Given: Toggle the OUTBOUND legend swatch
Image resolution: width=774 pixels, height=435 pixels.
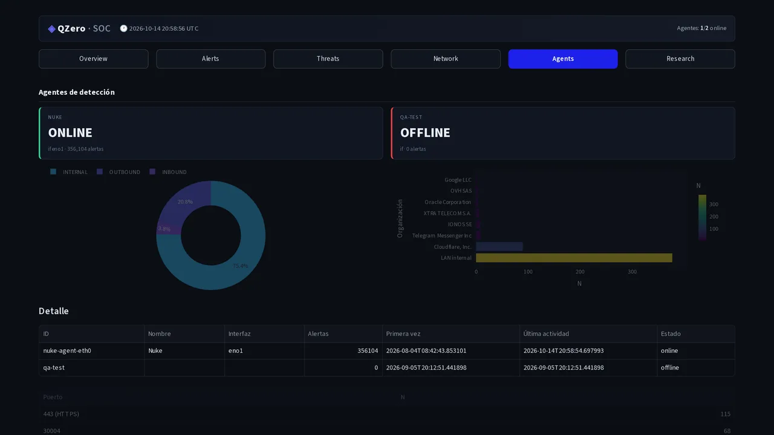Looking at the screenshot, I should pyautogui.click(x=100, y=172).
